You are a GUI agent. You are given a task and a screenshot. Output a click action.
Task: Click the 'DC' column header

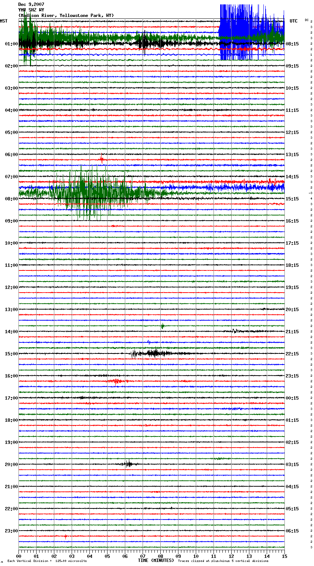click(307, 20)
